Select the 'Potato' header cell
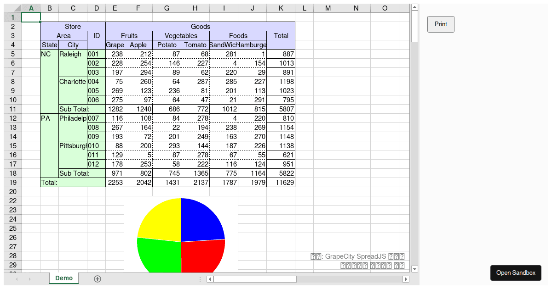Image resolution: width=552 pixels, height=289 pixels. coord(167,45)
